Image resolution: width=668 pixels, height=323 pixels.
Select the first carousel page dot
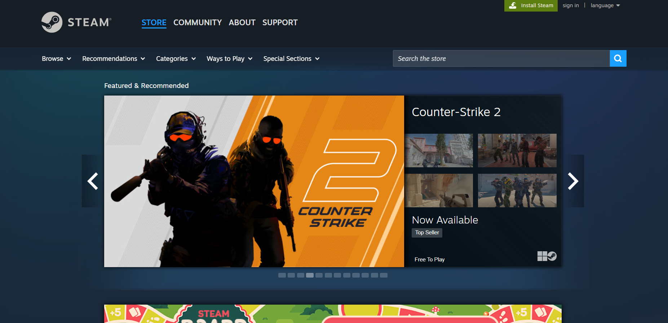[282, 275]
